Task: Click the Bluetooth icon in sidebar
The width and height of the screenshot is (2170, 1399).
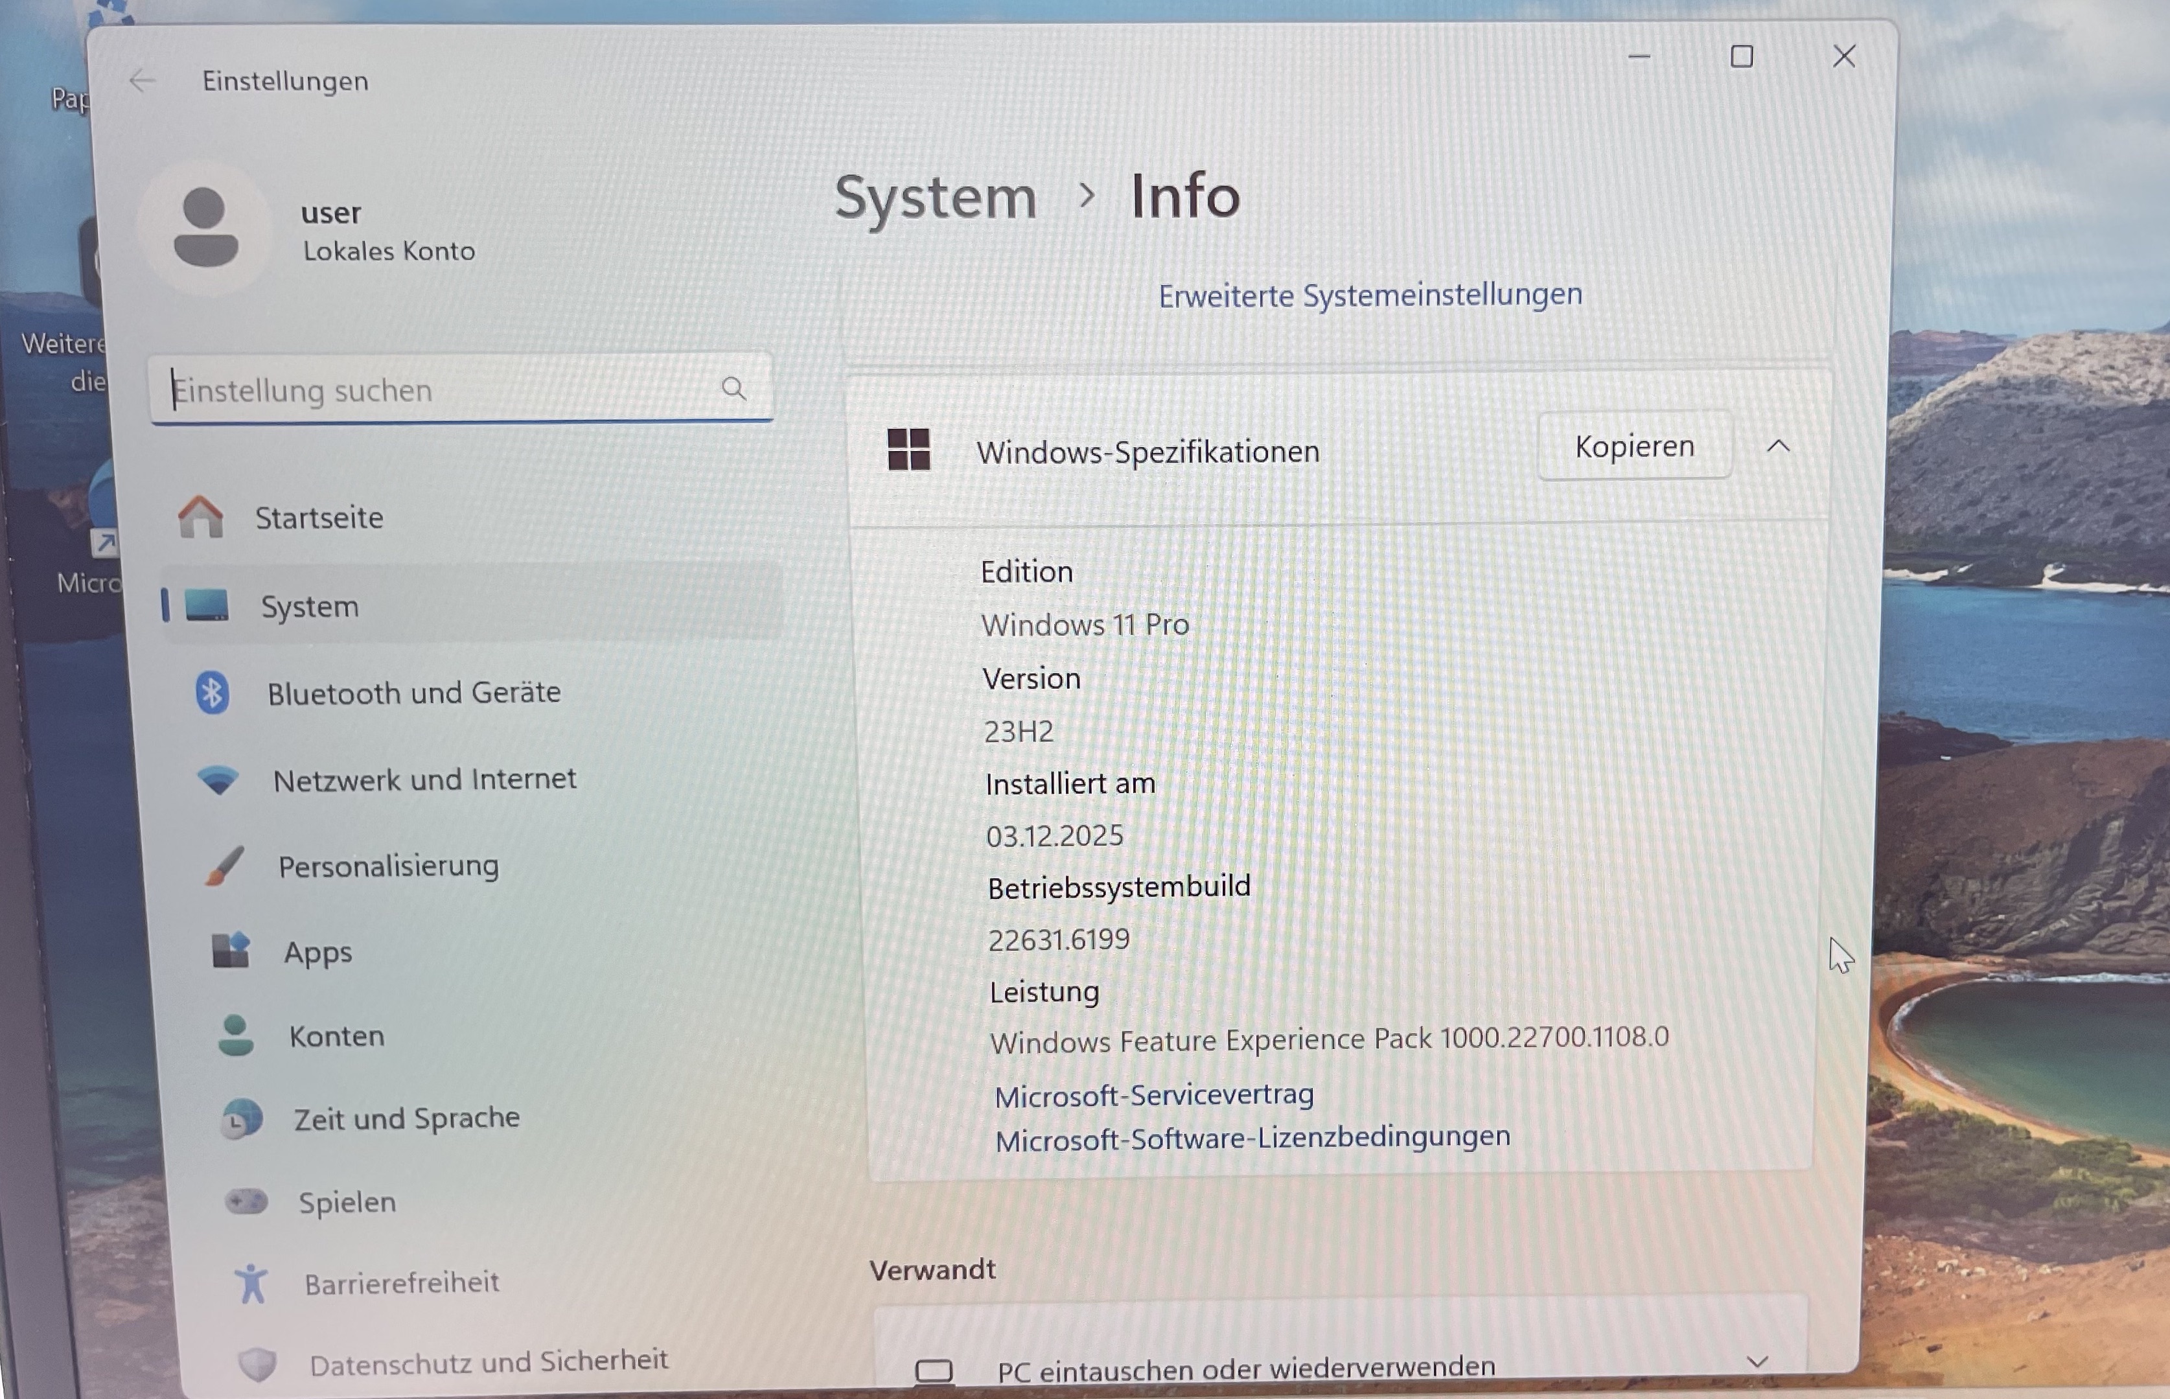Action: tap(213, 693)
